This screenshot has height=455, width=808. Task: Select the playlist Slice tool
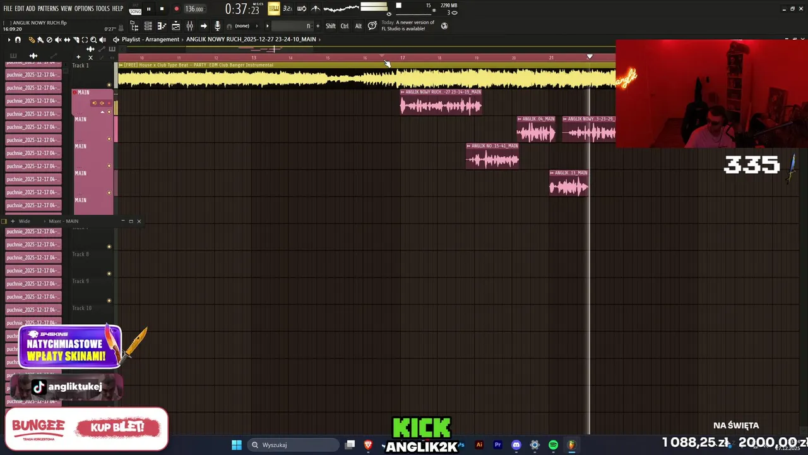[x=76, y=40]
